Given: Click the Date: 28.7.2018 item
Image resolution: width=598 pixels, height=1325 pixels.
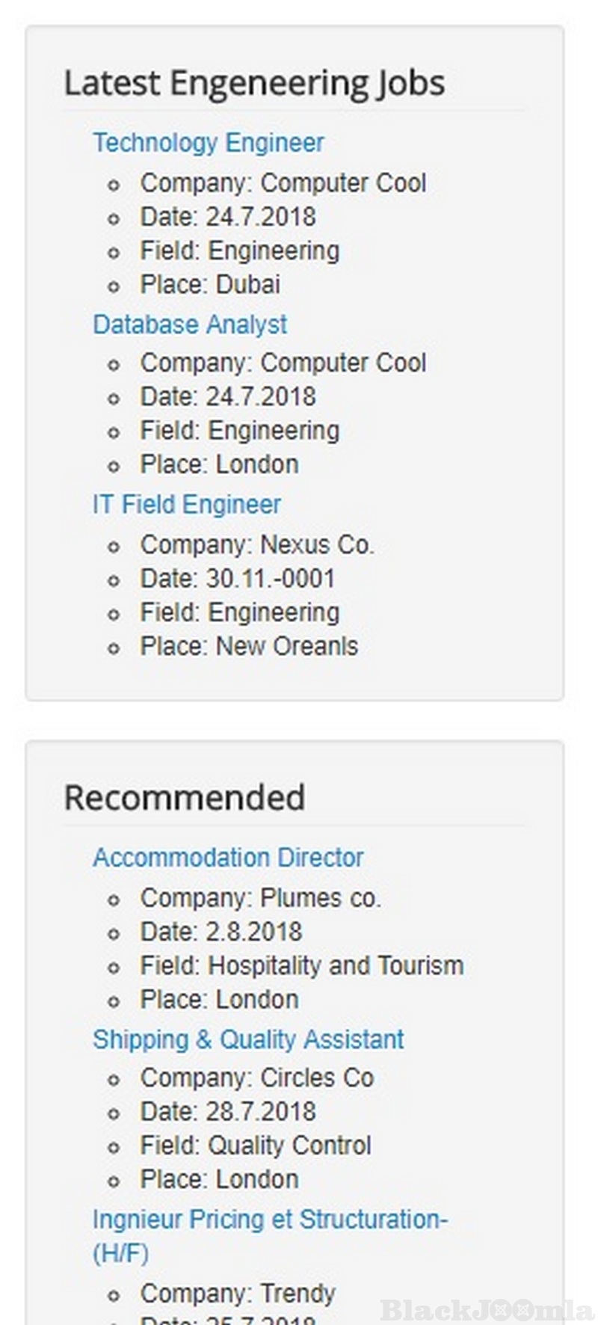Looking at the screenshot, I should pyautogui.click(x=228, y=1111).
